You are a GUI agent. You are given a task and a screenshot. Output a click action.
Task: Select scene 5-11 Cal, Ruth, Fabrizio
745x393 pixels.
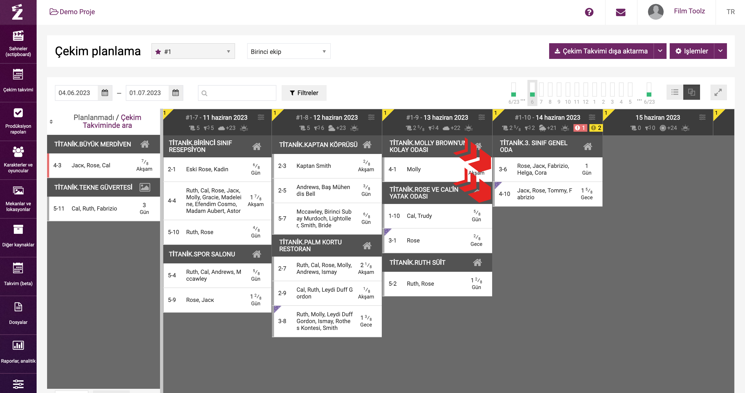click(104, 208)
